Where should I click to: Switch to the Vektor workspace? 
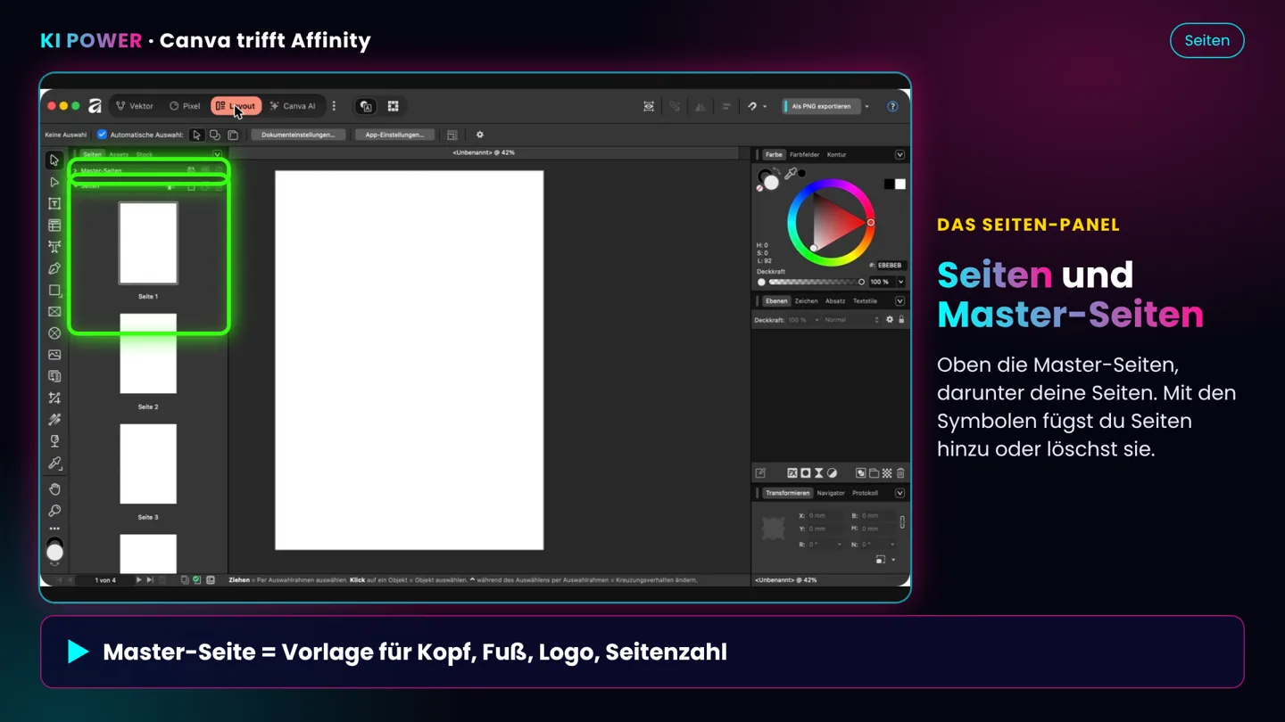click(135, 106)
